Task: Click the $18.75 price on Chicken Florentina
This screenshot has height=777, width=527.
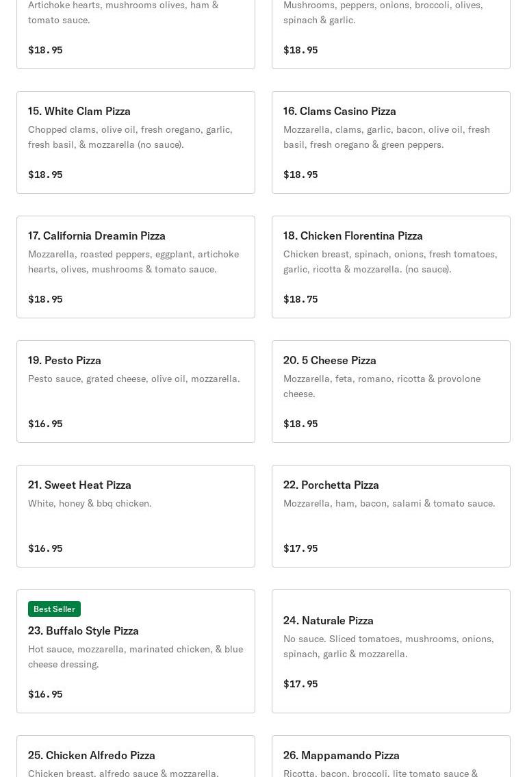Action: (300, 298)
